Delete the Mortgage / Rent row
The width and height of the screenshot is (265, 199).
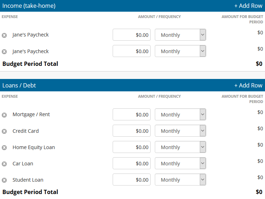[4, 115]
